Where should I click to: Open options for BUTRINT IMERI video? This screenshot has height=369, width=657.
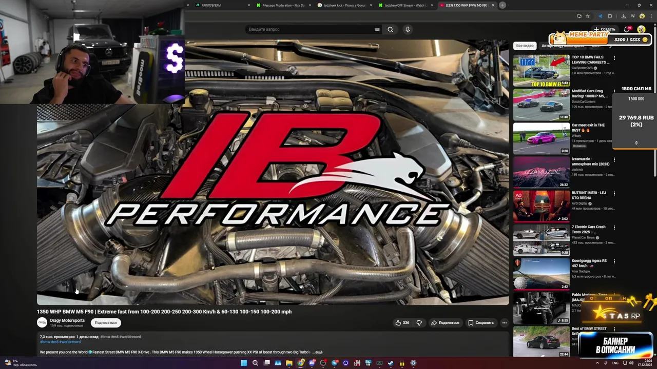(614, 193)
